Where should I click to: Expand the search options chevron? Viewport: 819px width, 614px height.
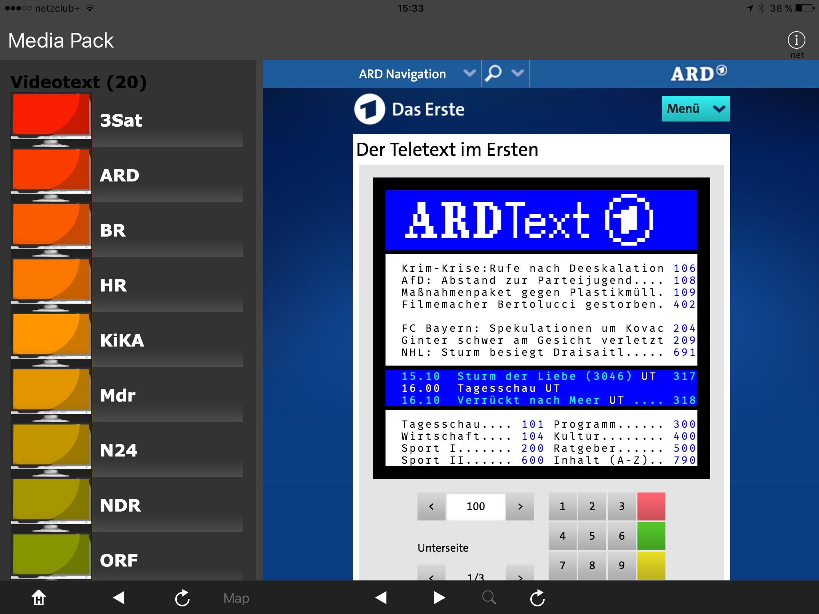[517, 73]
